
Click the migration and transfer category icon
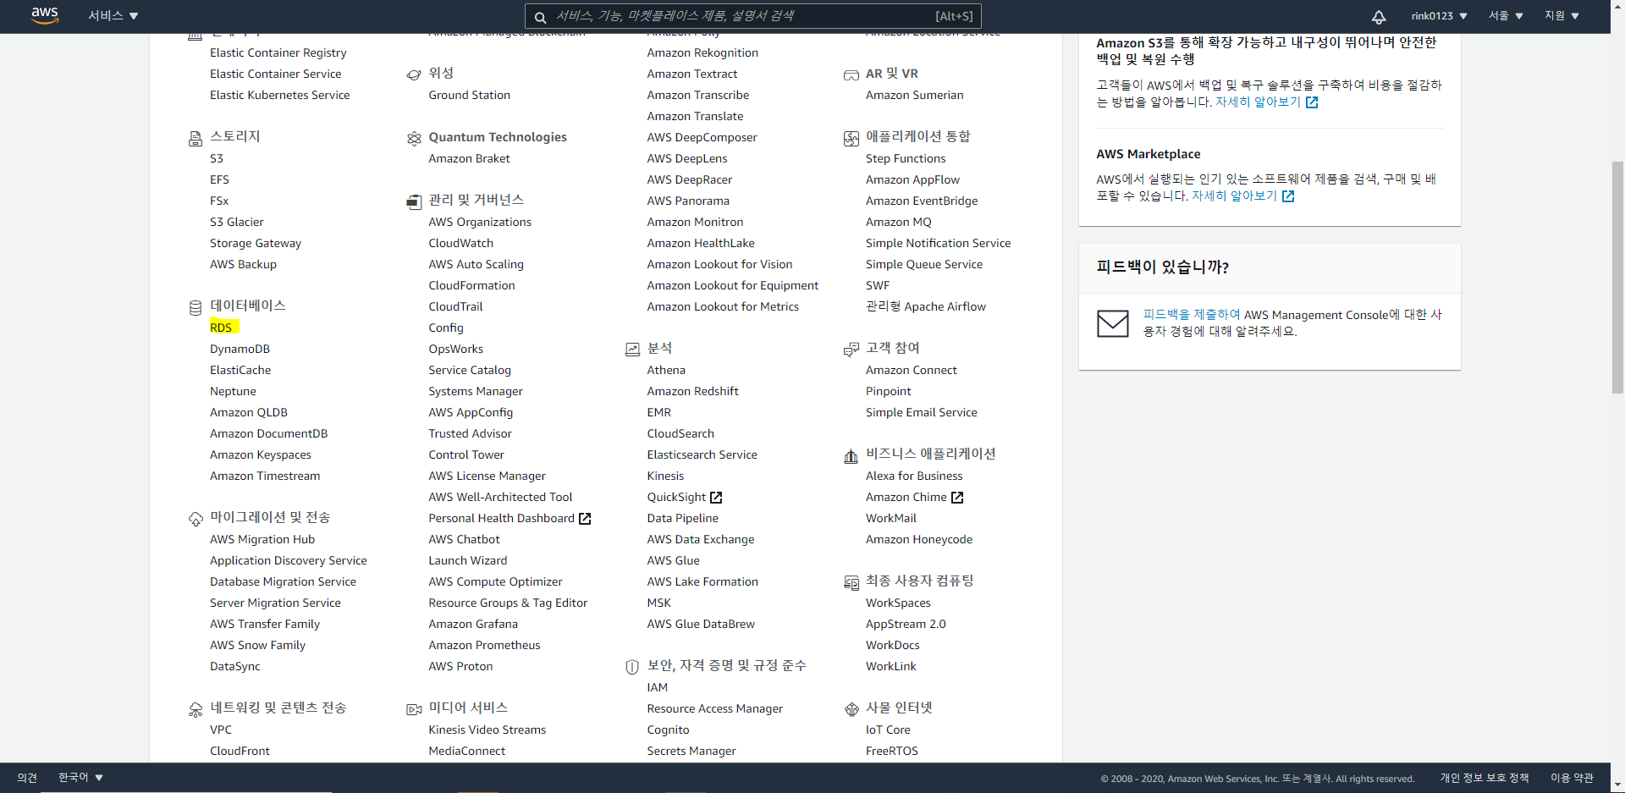point(196,519)
